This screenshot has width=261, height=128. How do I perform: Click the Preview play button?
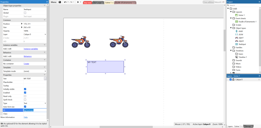coord(78,2)
